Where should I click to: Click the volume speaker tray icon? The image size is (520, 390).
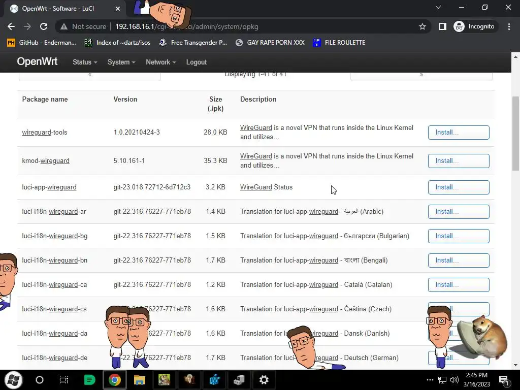point(454,380)
